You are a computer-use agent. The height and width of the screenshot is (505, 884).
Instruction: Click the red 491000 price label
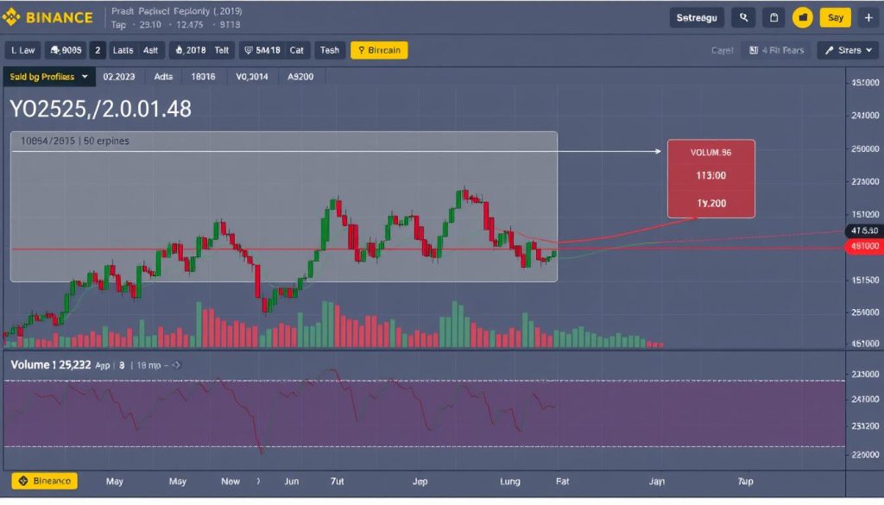tap(864, 246)
